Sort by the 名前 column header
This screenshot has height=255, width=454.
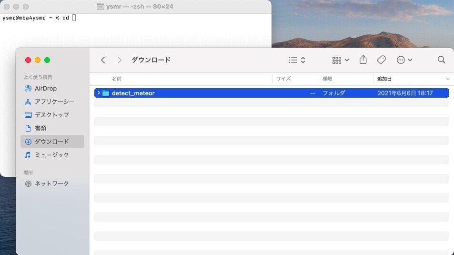click(x=117, y=79)
